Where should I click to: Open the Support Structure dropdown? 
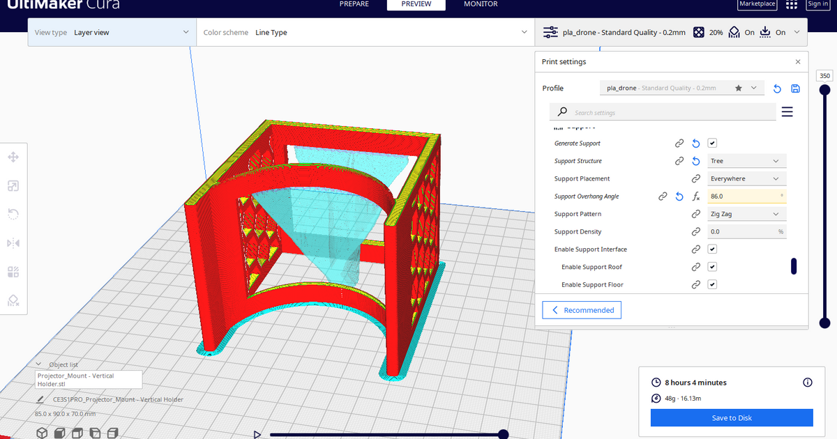point(746,160)
